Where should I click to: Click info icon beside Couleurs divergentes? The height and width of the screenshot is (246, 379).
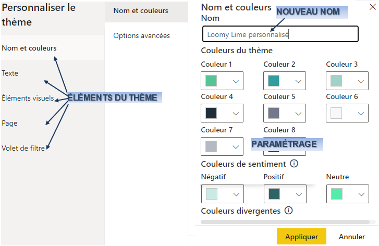288,211
